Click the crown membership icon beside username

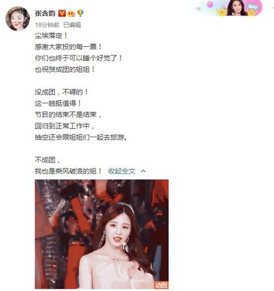tap(71, 14)
